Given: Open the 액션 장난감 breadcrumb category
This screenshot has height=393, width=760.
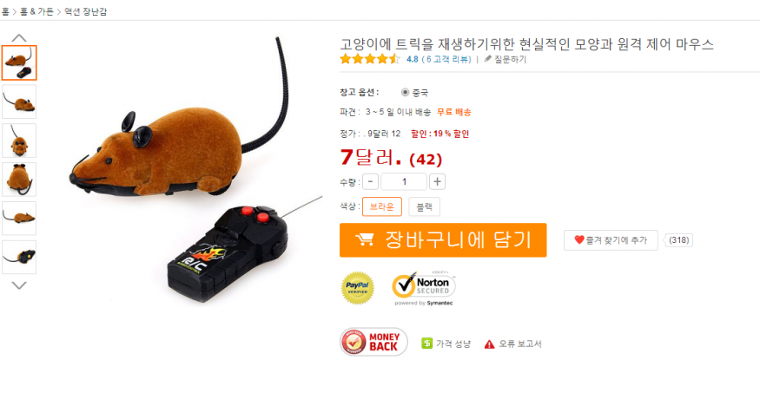Looking at the screenshot, I should (85, 11).
